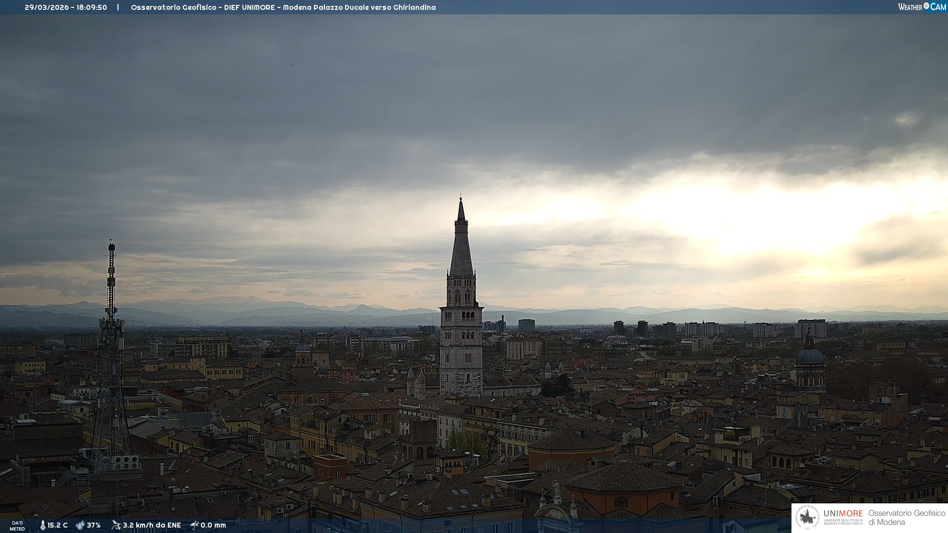Click the 15.2 C temperature reading
The image size is (948, 533).
[x=58, y=526]
